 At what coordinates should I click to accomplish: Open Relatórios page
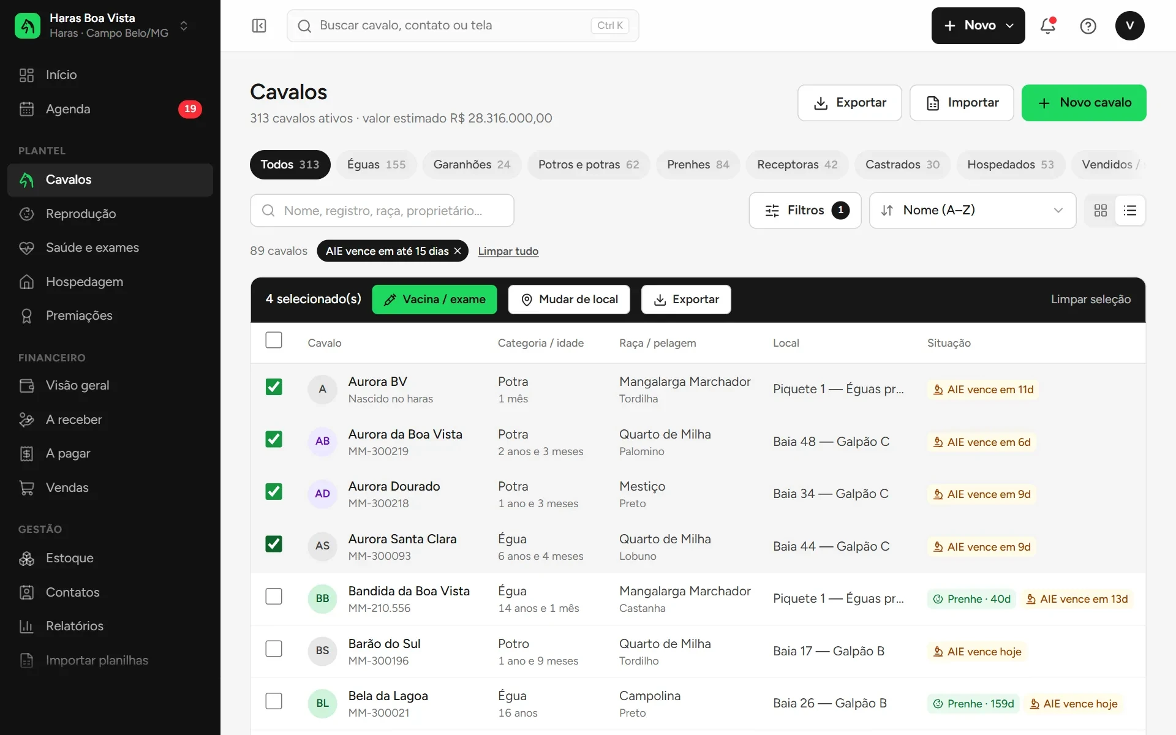110,626
